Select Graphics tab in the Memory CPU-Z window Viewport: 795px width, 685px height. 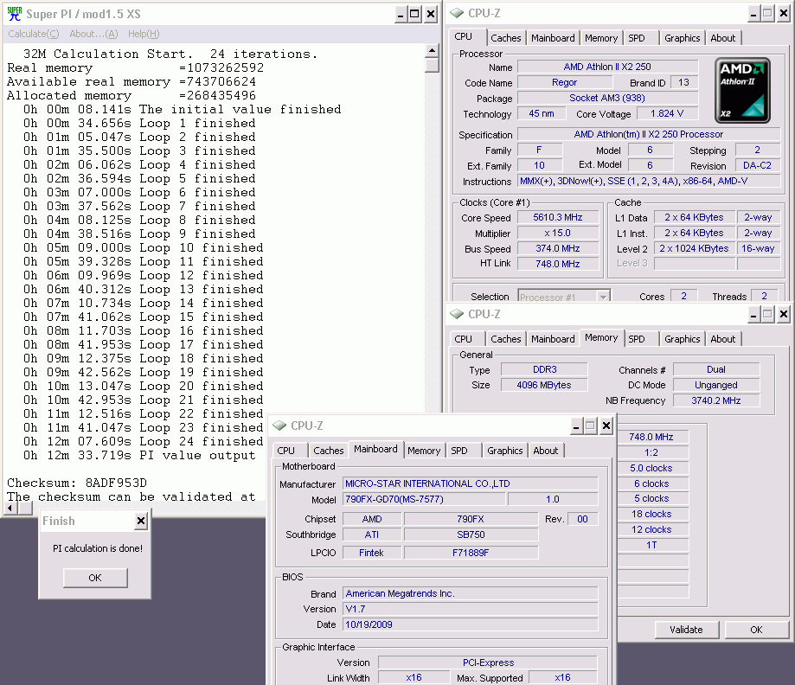tap(682, 339)
